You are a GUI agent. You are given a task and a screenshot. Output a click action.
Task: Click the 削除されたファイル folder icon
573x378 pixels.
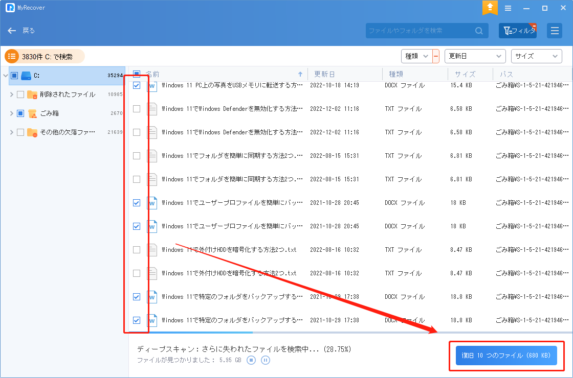point(32,94)
